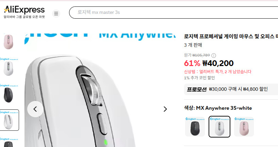Open the original price info icon
This screenshot has height=147, width=278.
pyautogui.click(x=214, y=56)
